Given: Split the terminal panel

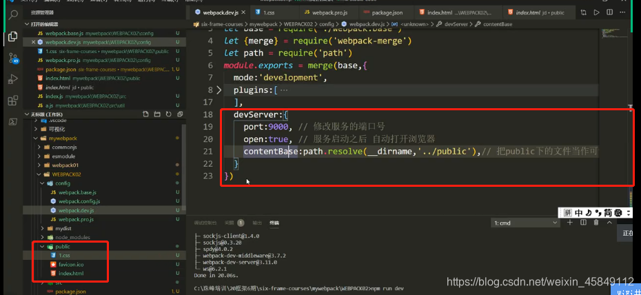Looking at the screenshot, I should coord(583,223).
